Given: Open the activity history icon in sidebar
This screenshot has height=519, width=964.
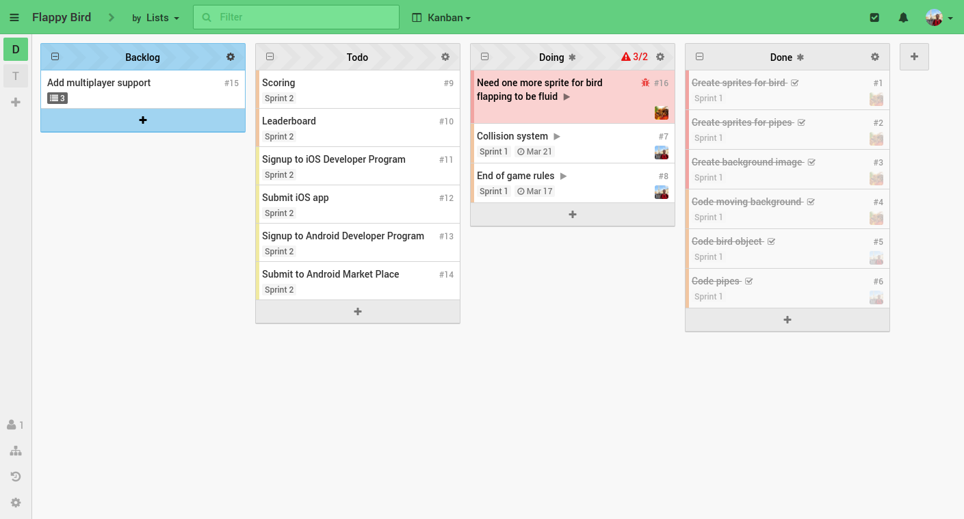Looking at the screenshot, I should [16, 477].
